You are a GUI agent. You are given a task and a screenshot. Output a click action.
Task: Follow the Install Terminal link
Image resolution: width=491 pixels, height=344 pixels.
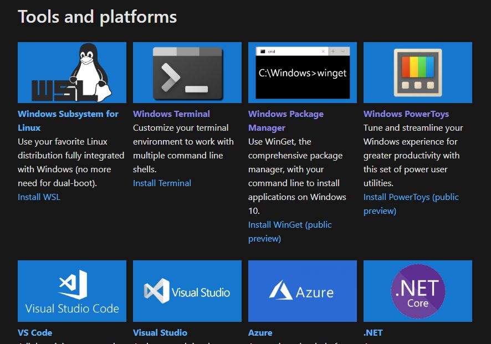tap(162, 183)
